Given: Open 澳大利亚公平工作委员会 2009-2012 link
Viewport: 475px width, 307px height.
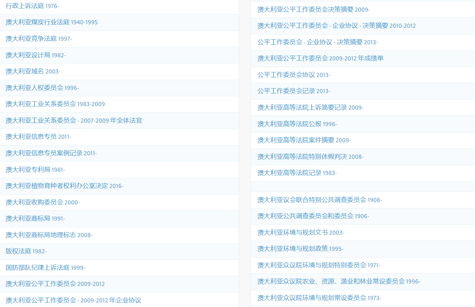Looking at the screenshot, I should tap(55, 284).
